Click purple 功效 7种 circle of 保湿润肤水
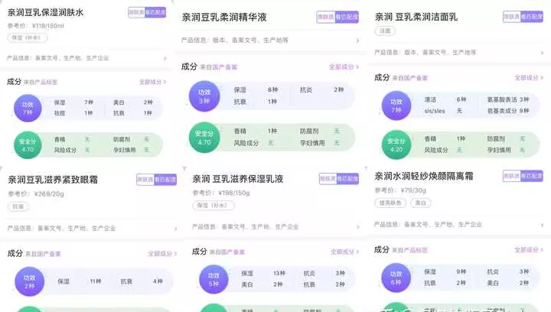This screenshot has height=312, width=551. tap(28, 108)
